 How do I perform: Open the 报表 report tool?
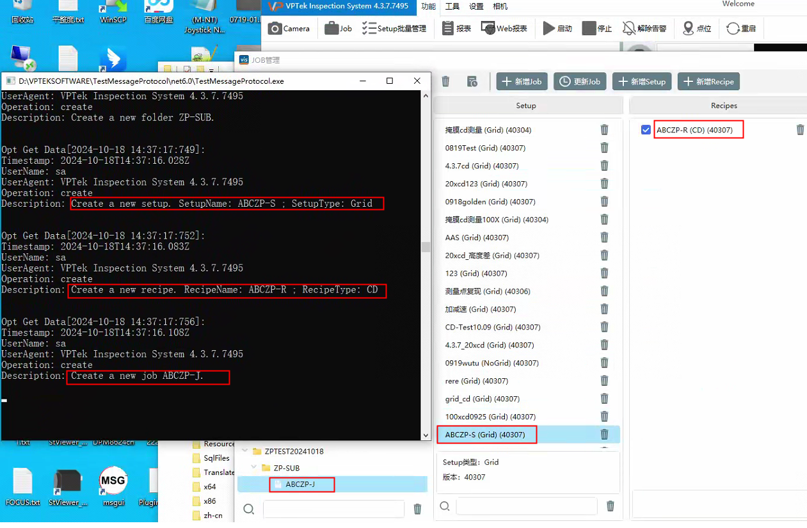pos(456,28)
